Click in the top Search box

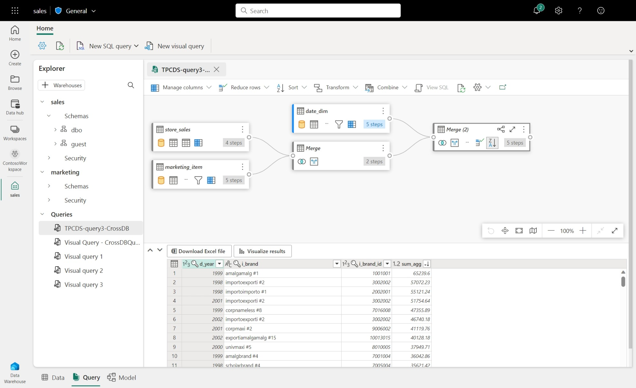tap(318, 11)
